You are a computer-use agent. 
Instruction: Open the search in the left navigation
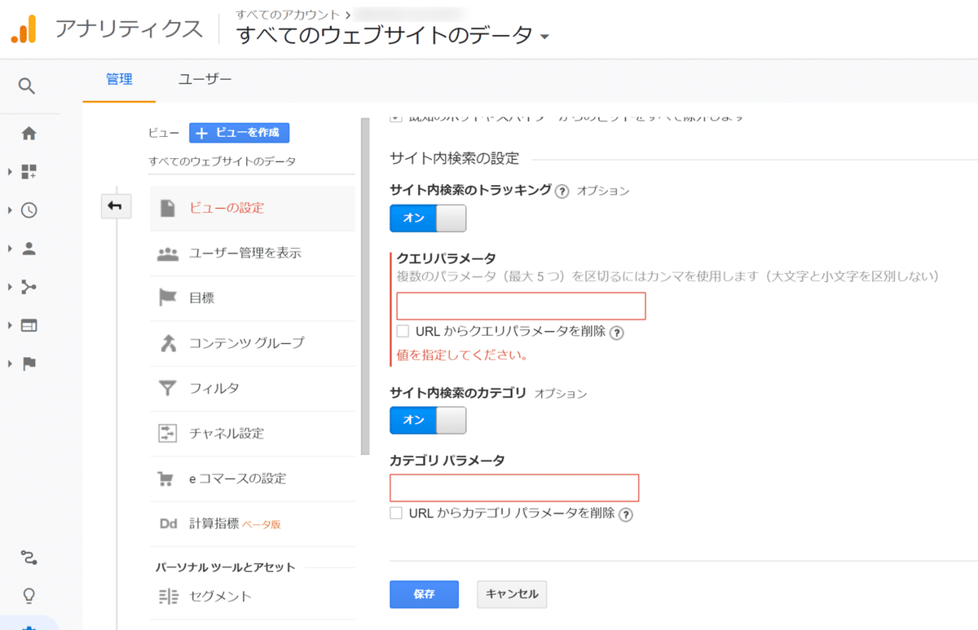click(x=27, y=86)
